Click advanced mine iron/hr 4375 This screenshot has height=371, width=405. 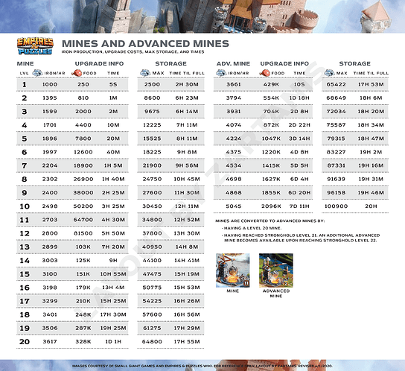[x=234, y=152]
